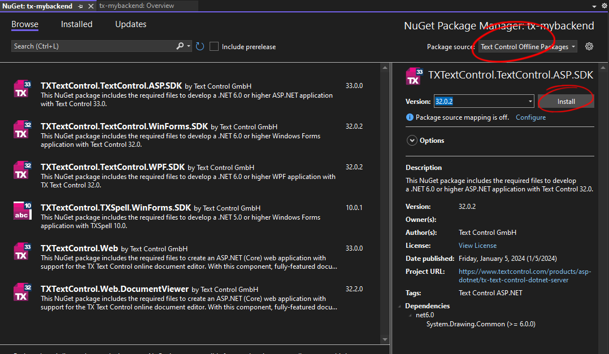Select the TXTextControl.Web.DocumentViewer package title
Viewport: 609px width, 354px height.
click(x=115, y=289)
